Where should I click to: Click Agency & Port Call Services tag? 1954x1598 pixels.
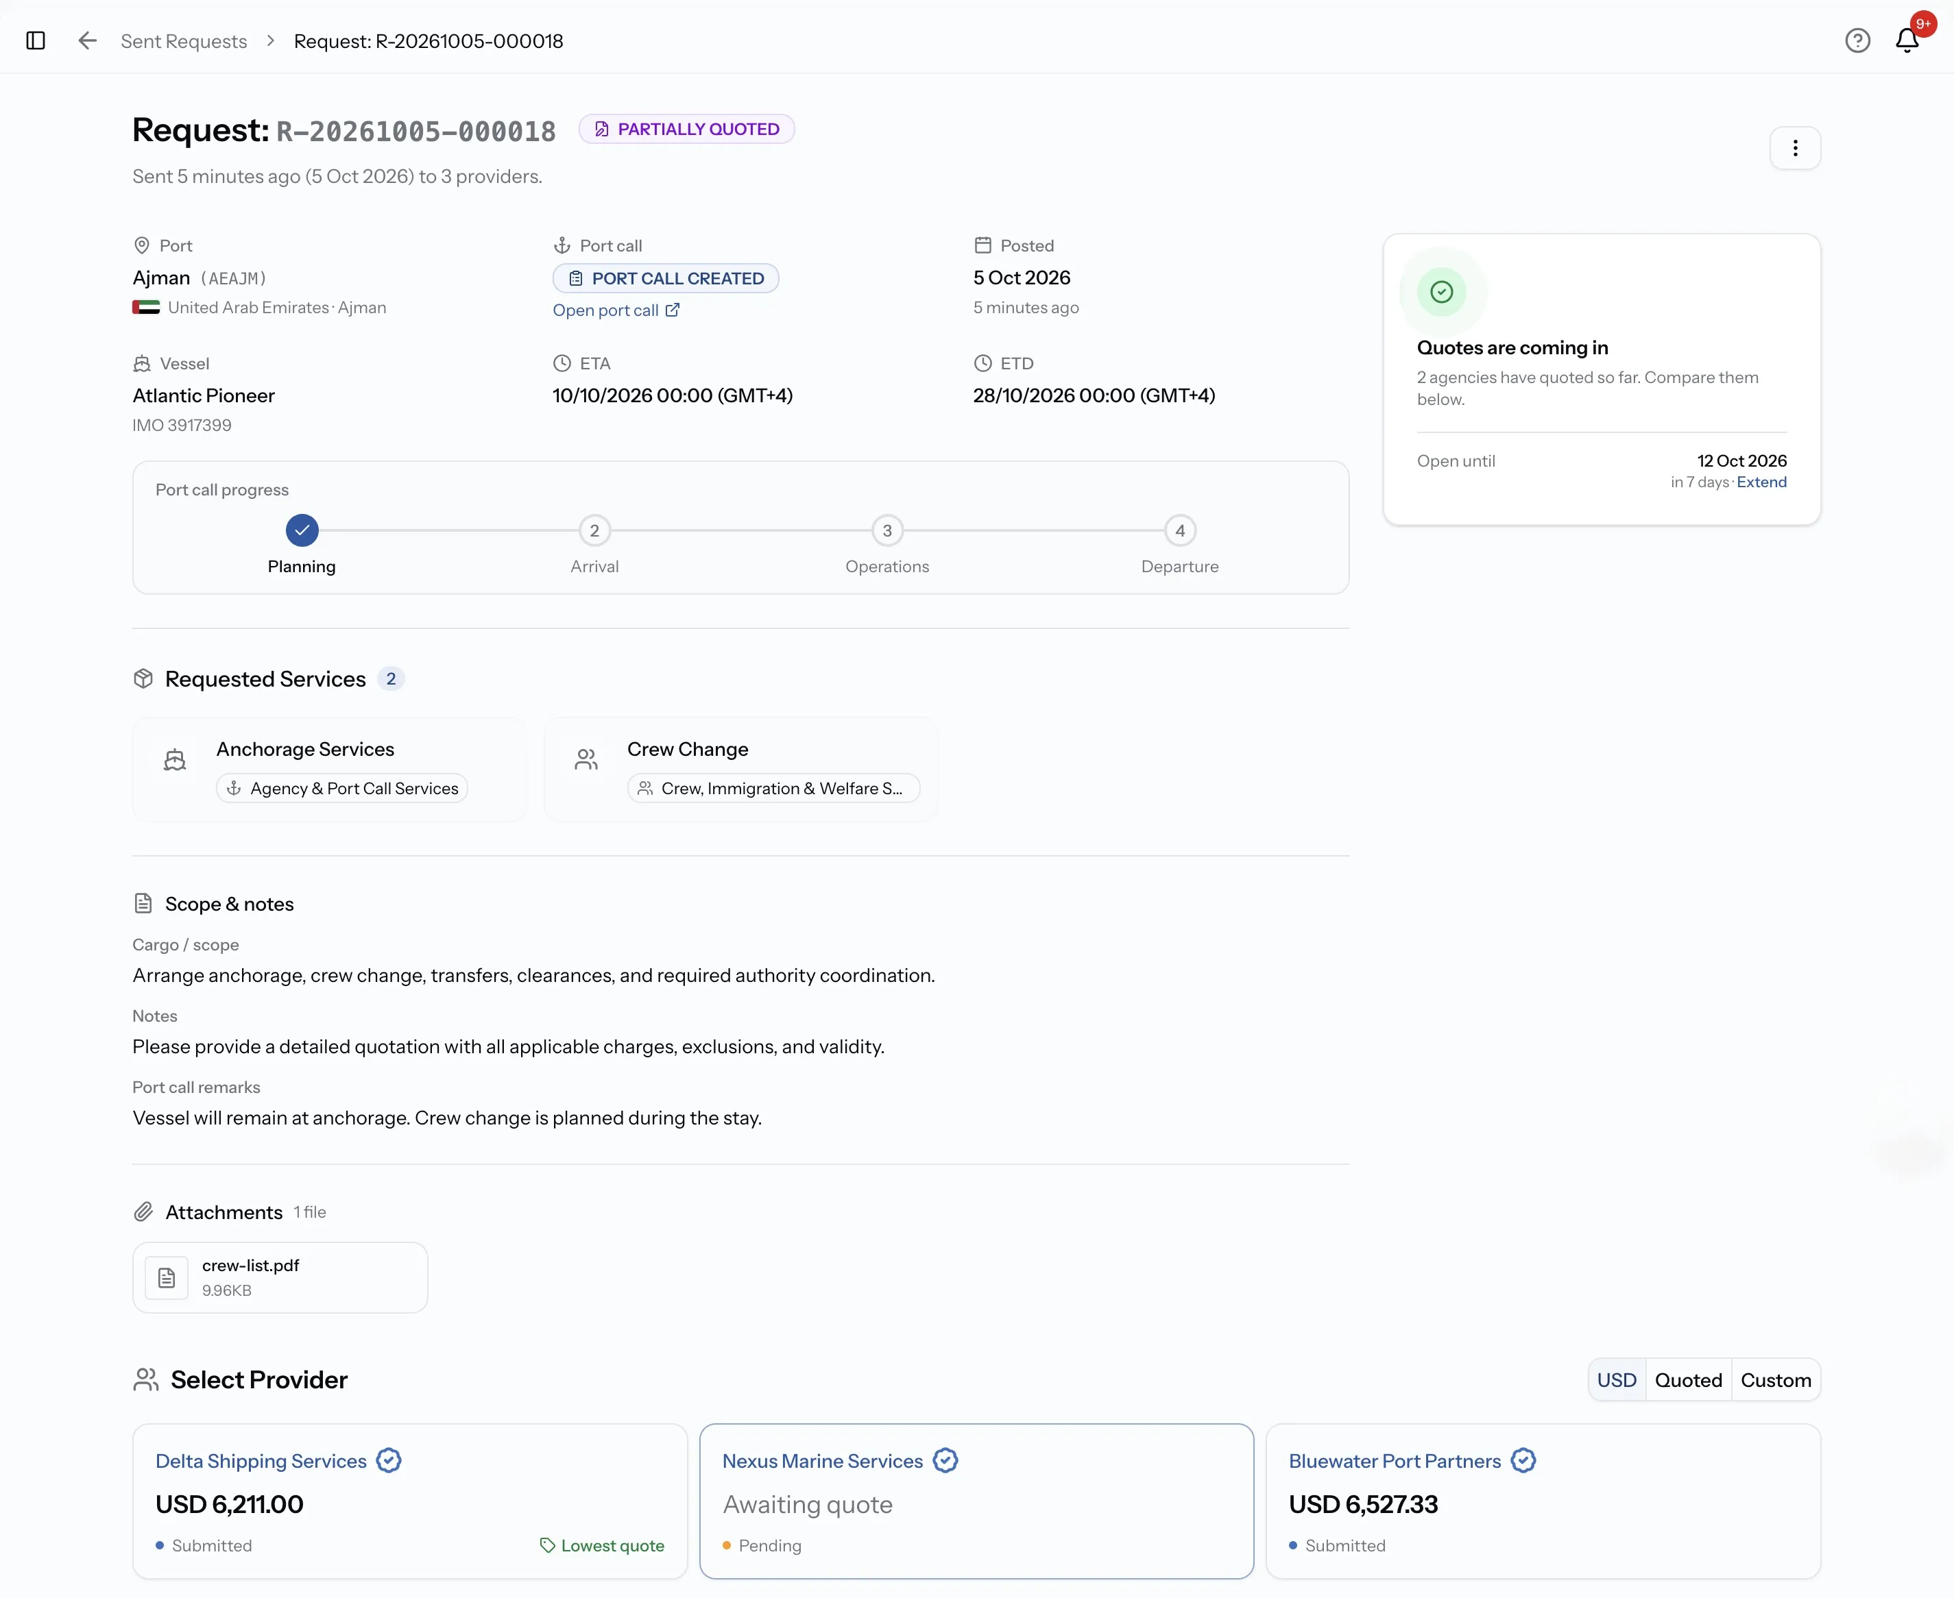point(343,789)
